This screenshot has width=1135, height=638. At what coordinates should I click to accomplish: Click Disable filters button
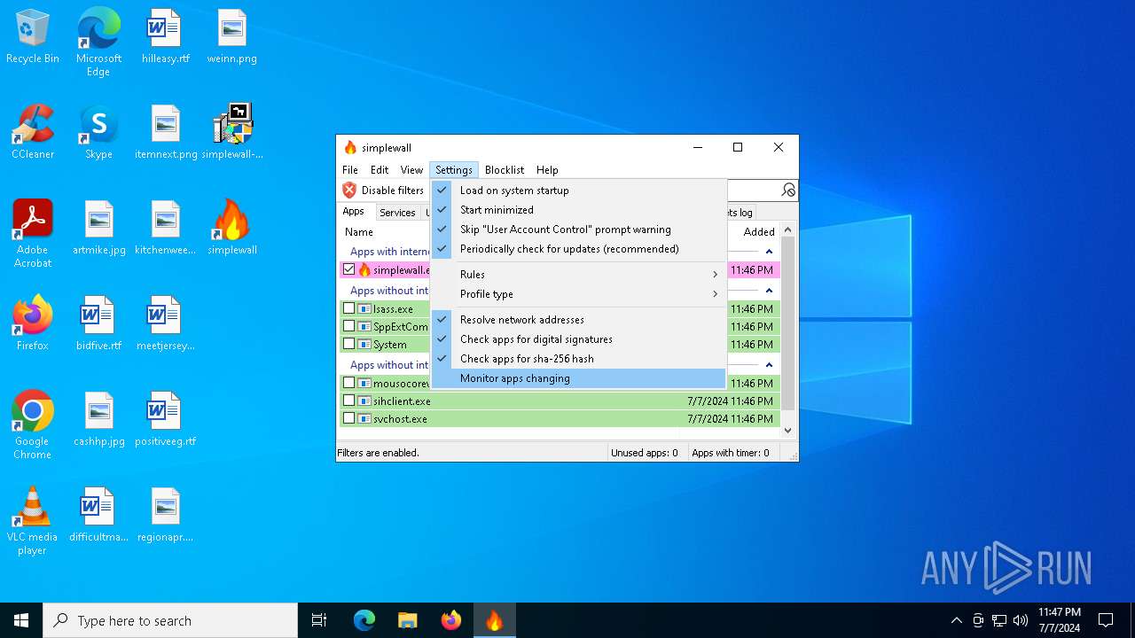pos(384,191)
